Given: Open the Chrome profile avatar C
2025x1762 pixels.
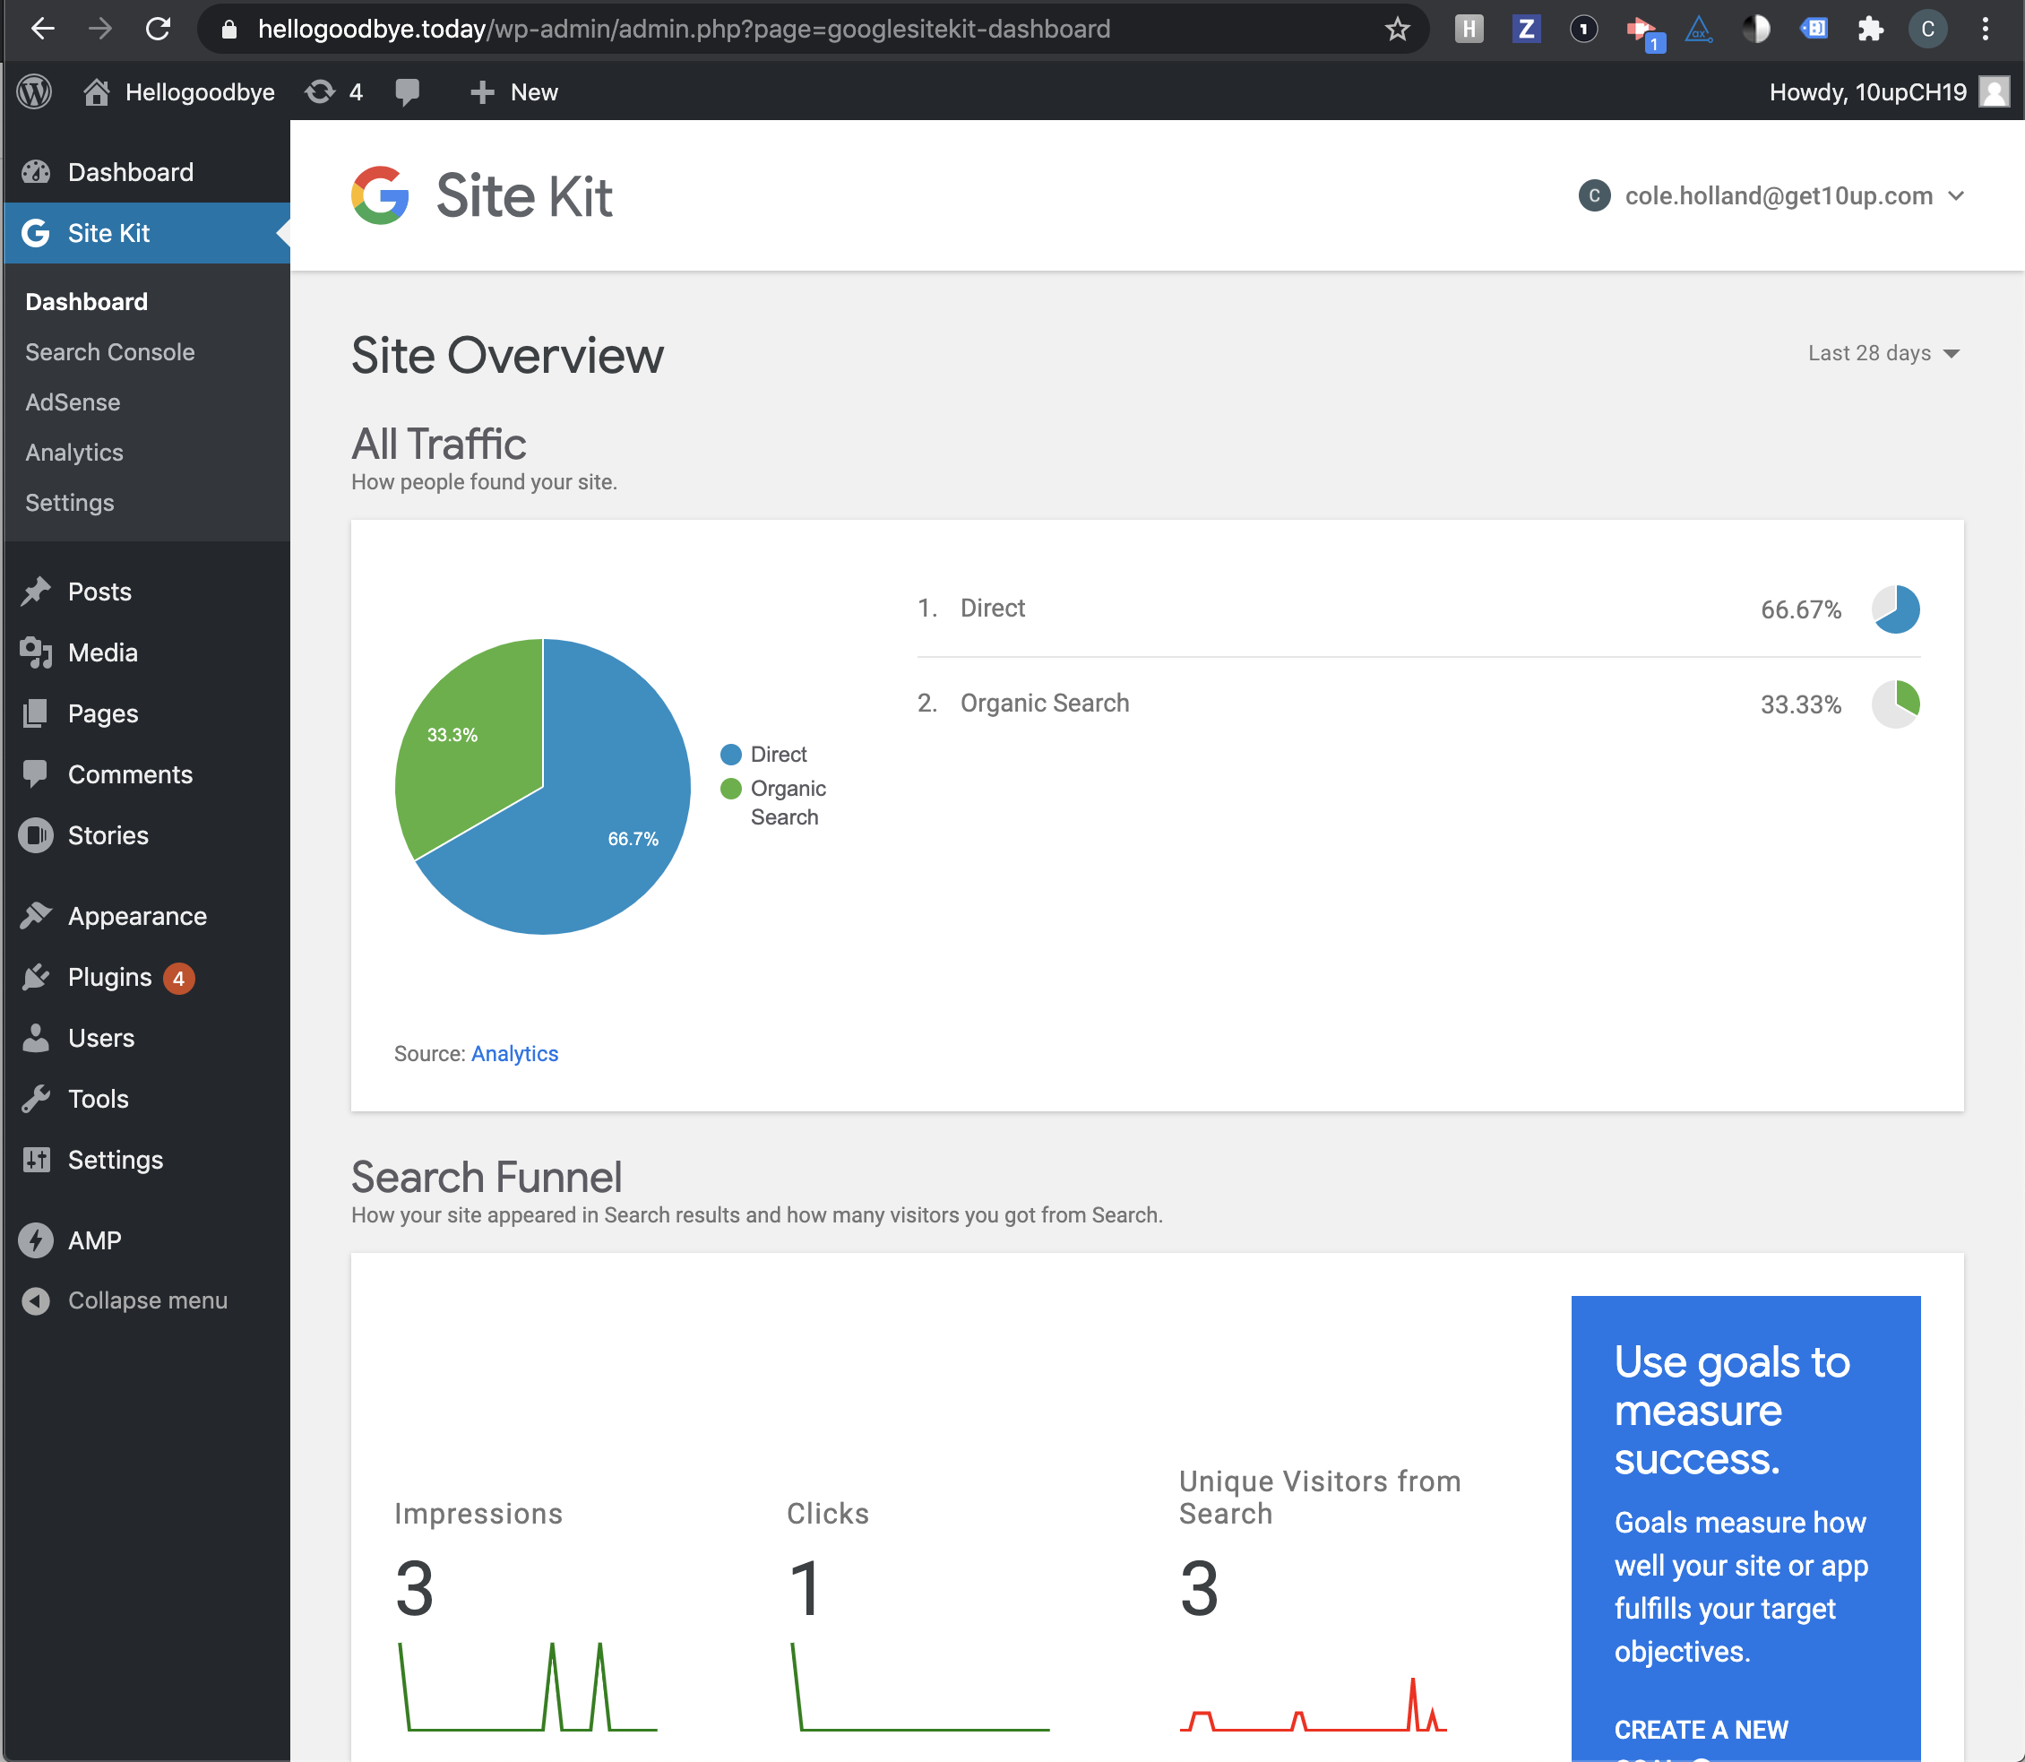Looking at the screenshot, I should (x=1927, y=30).
